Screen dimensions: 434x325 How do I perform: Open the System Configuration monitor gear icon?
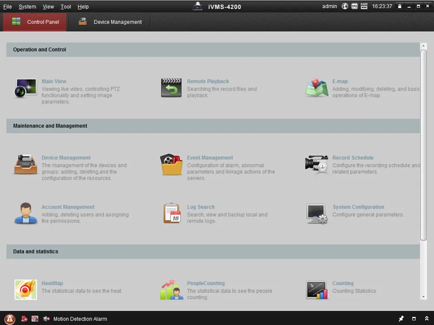(317, 214)
